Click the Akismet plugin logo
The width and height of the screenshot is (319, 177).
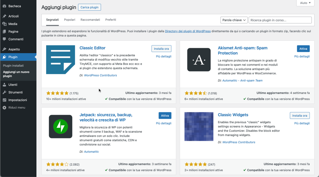[x=199, y=59]
